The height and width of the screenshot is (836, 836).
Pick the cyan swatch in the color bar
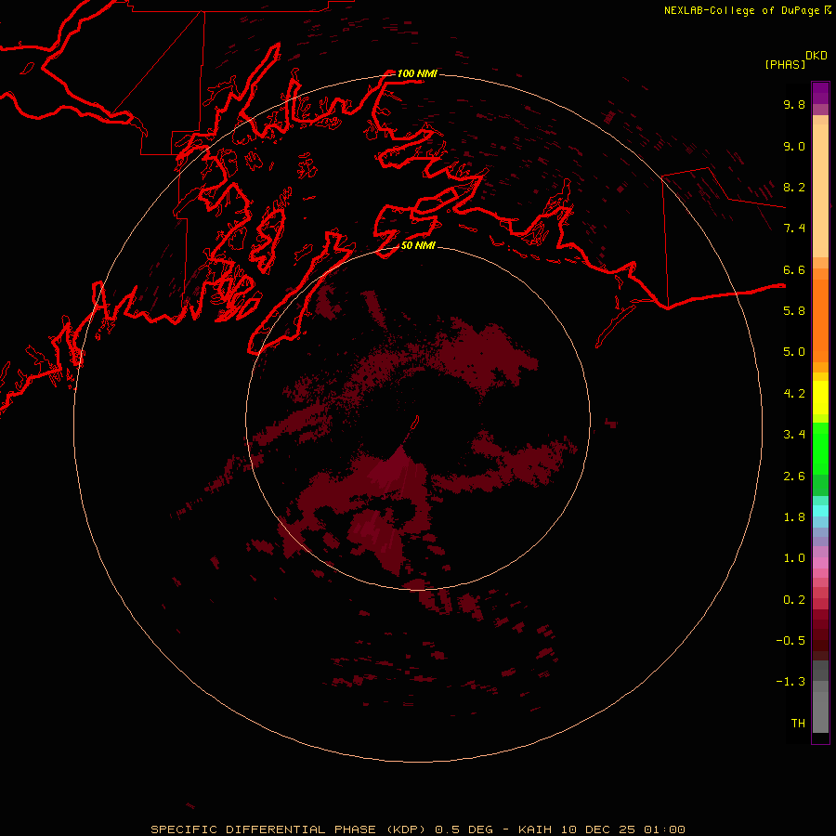[820, 510]
